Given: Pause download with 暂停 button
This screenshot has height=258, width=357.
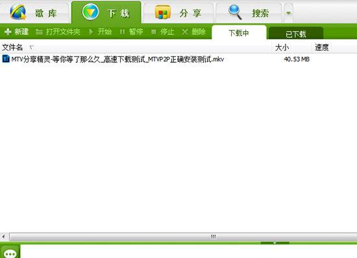Looking at the screenshot, I should [x=131, y=32].
